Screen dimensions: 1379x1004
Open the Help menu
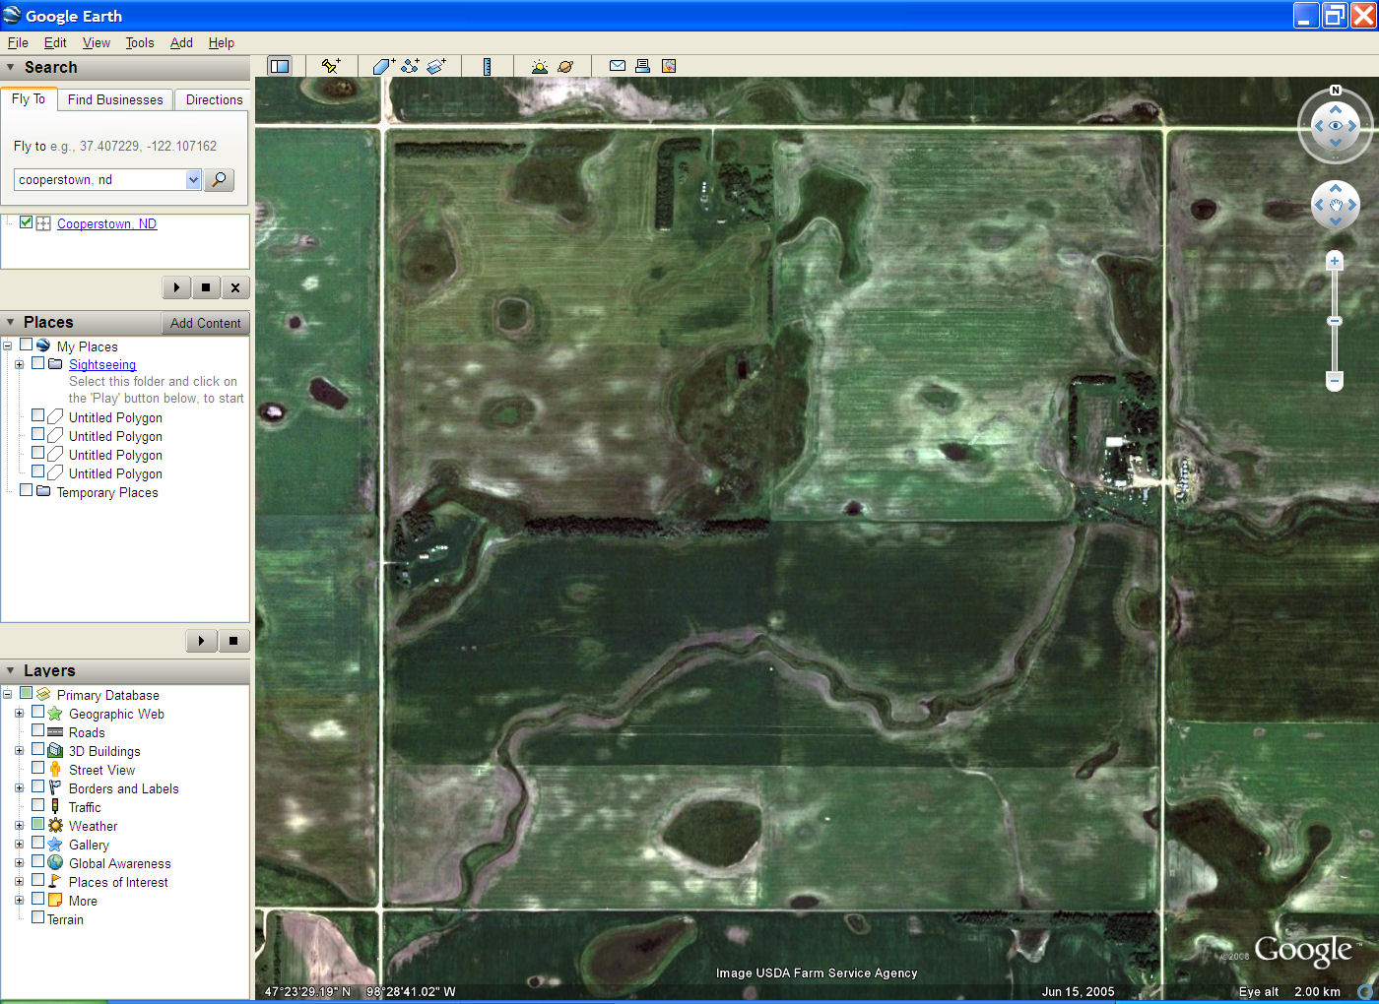pos(222,42)
